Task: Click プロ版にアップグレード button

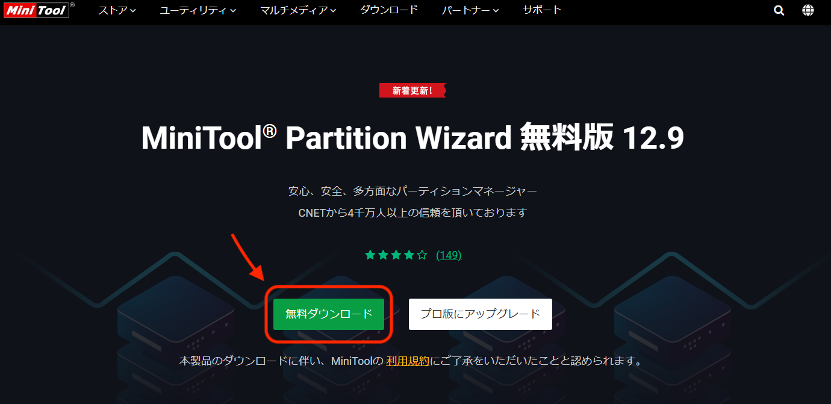Action: tap(480, 314)
